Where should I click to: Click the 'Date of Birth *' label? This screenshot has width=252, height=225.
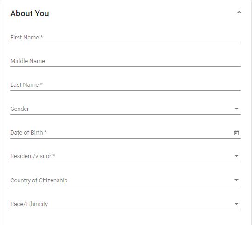(x=28, y=133)
